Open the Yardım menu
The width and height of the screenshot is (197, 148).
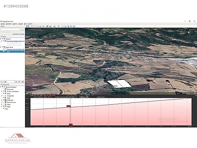point(30,24)
